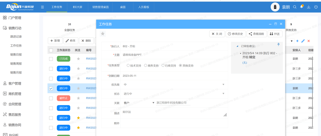Select the 商务支持 radio option

tap(145, 65)
